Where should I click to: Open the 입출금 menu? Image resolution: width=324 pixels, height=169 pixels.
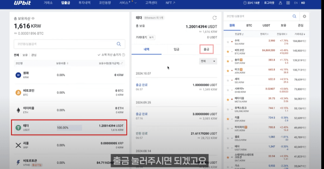click(x=65, y=3)
